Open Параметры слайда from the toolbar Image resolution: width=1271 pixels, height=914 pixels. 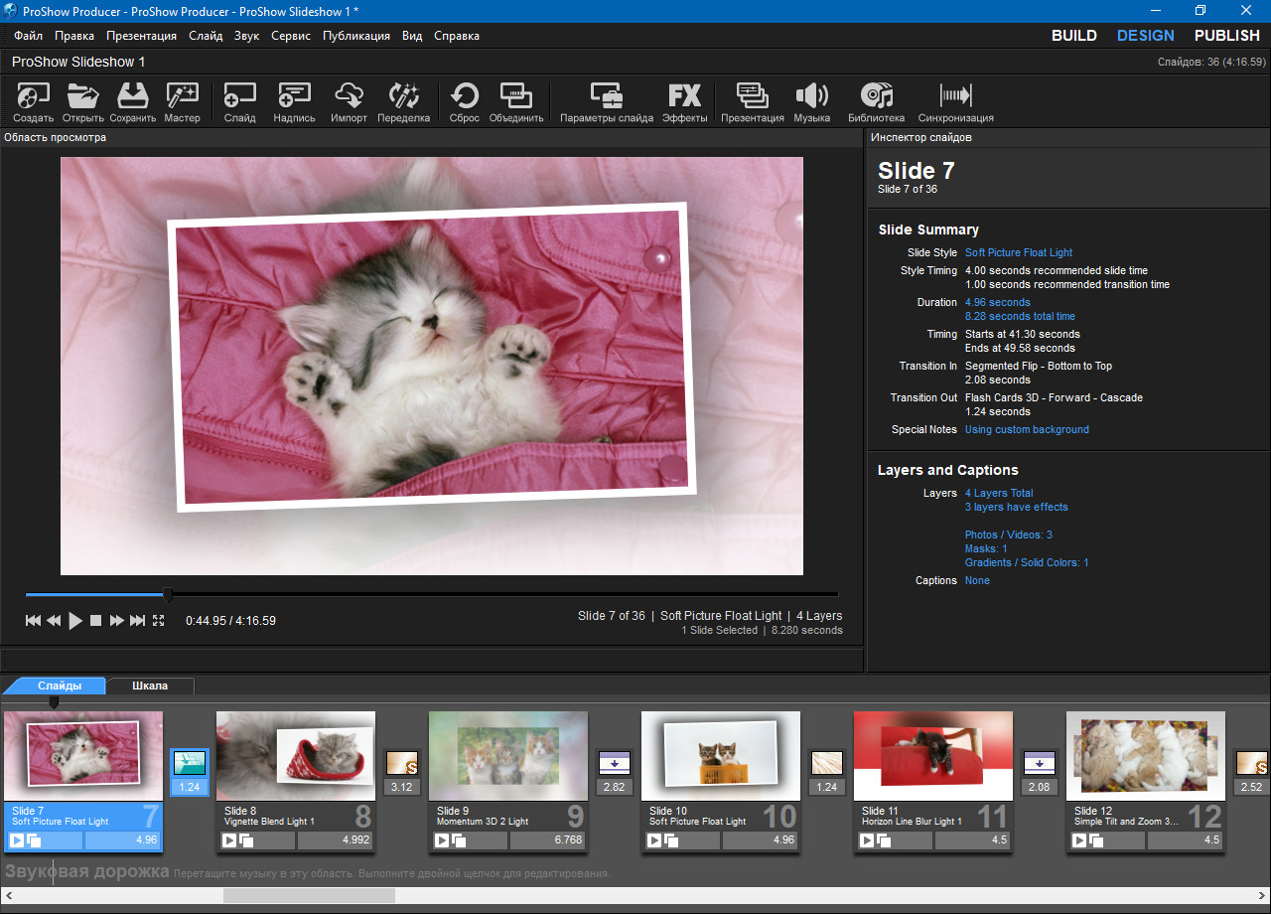click(x=606, y=97)
